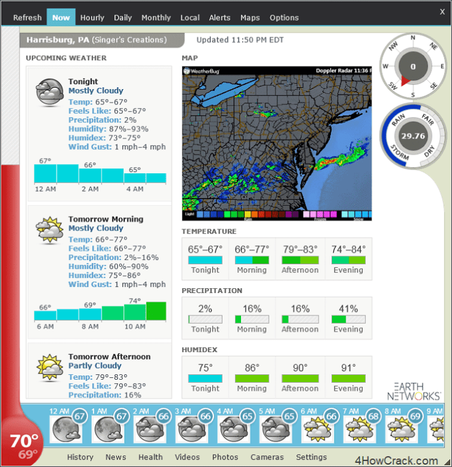Click the Tomorrow Morning sun-cloud icon
Viewport: 452px width, 467px height.
point(50,230)
